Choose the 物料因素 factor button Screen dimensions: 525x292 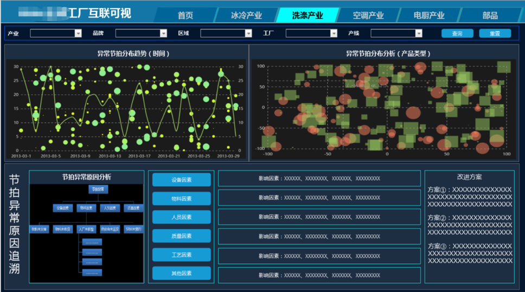coord(181,199)
